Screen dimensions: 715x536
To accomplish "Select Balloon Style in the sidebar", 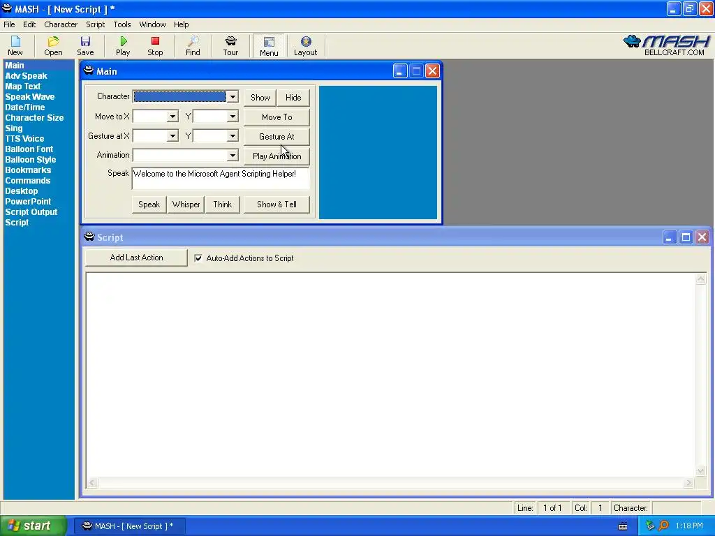I will 30,160.
